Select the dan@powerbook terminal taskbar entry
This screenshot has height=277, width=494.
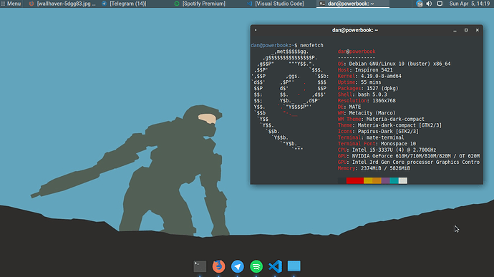[353, 4]
